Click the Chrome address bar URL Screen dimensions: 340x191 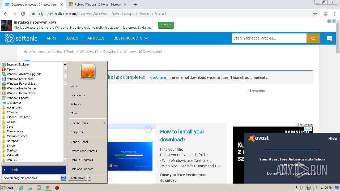tap(102, 14)
